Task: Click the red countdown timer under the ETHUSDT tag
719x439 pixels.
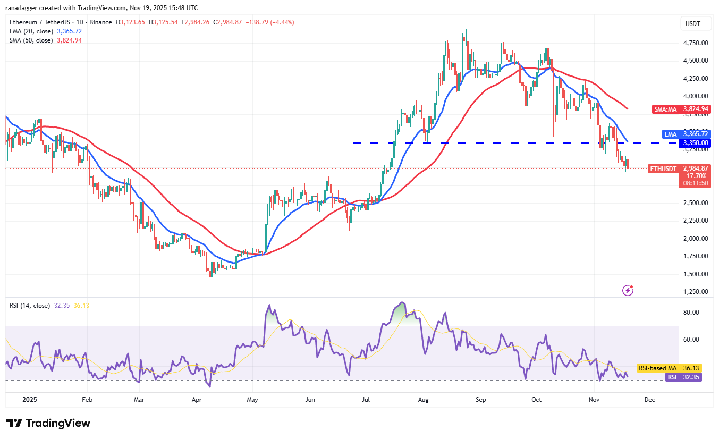Action: [x=695, y=184]
